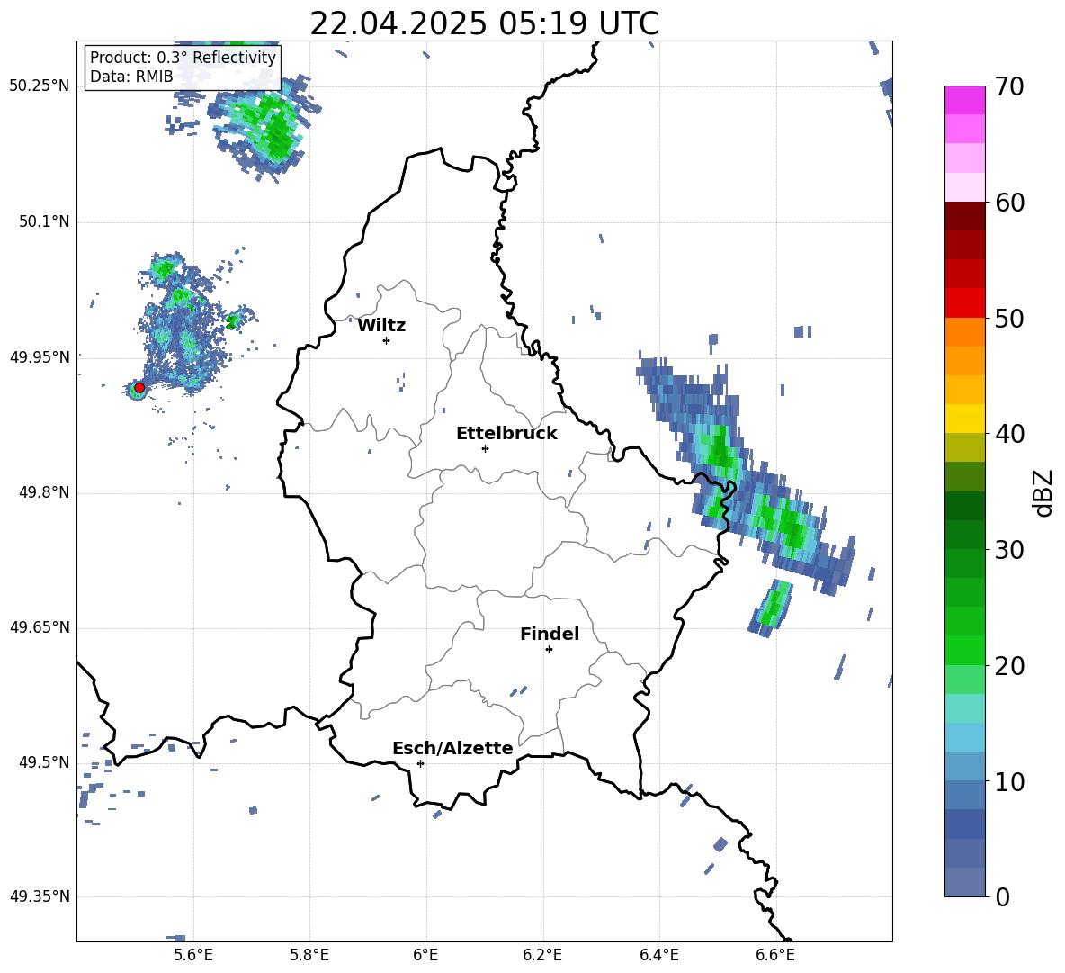Click the 20 value on colorbar
This screenshot has height=973, width=1065.
tap(1008, 666)
